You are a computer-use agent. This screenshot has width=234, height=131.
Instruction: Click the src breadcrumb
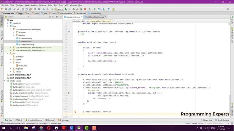point(27,13)
